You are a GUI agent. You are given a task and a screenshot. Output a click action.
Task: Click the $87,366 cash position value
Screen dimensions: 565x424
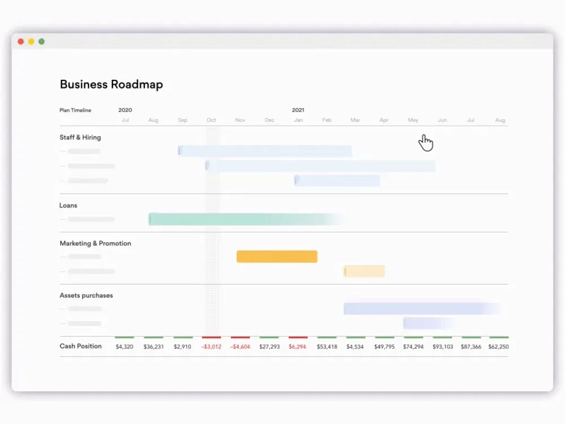click(x=471, y=347)
